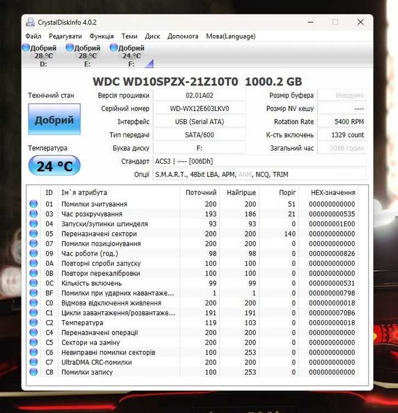Open the Файл menu
This screenshot has width=398, height=413.
coord(33,36)
